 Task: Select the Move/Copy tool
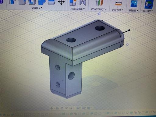pyautogui.click(x=61, y=2)
